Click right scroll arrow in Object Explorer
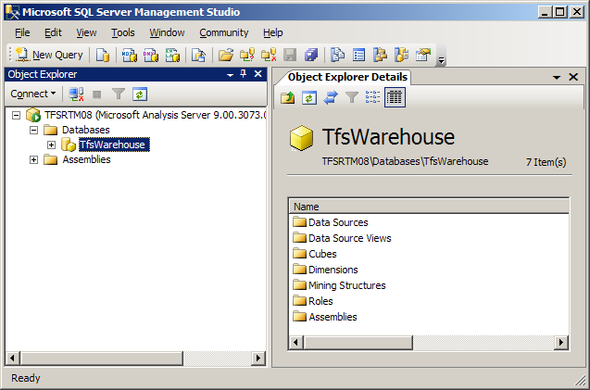The image size is (590, 390). coord(258,358)
